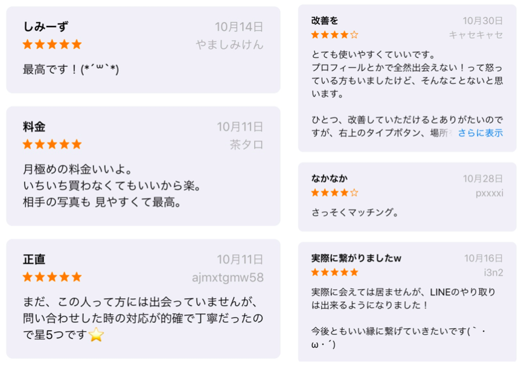This screenshot has width=524, height=367.
Task: Click four-star rating on 改善を review
Action: [x=334, y=35]
